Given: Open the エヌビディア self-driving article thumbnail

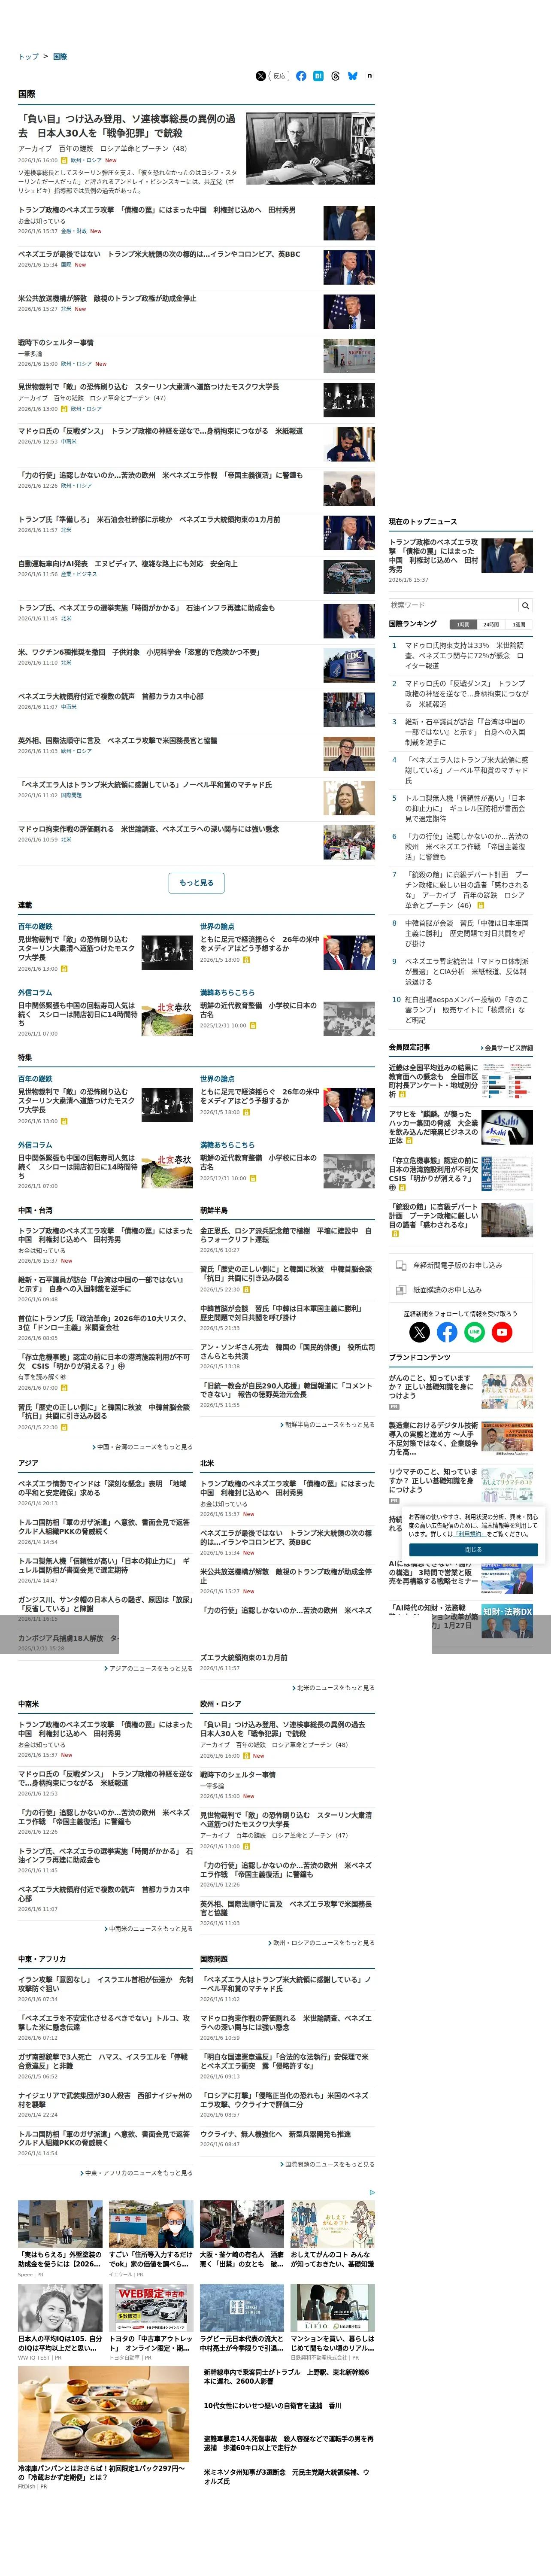Looking at the screenshot, I should [x=349, y=577].
